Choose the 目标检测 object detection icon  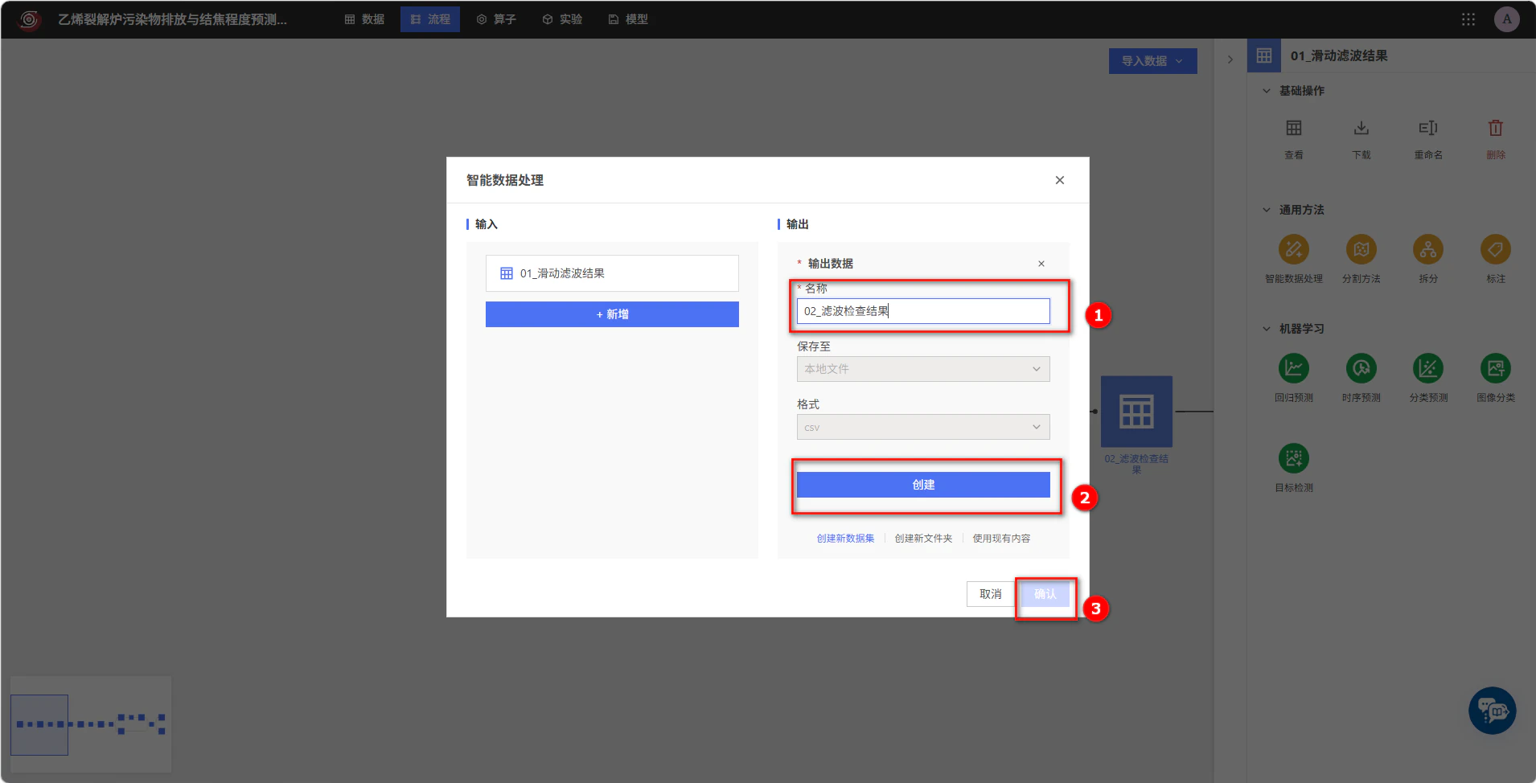1293,459
